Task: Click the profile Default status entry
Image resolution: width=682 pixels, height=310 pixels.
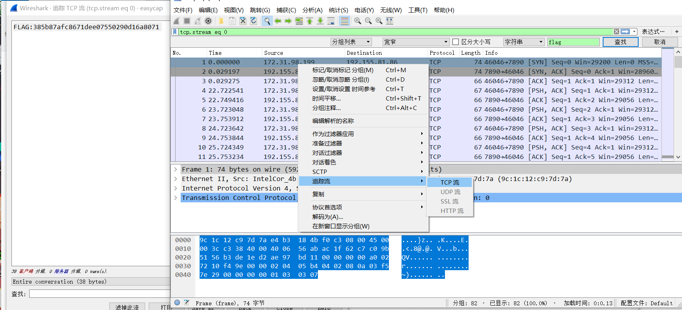Action: point(646,303)
